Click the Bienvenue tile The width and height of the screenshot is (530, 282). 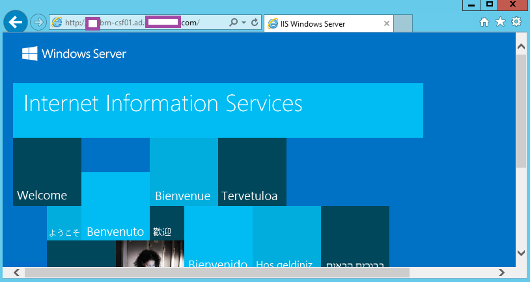[x=184, y=172]
